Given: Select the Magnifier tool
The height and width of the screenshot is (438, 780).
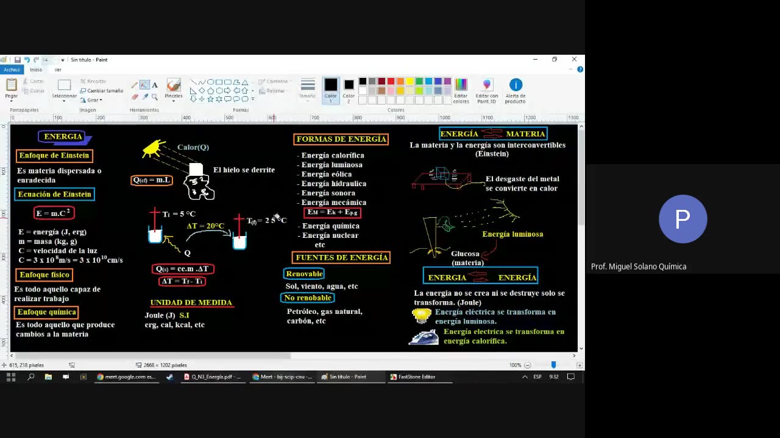Looking at the screenshot, I should click(x=155, y=97).
